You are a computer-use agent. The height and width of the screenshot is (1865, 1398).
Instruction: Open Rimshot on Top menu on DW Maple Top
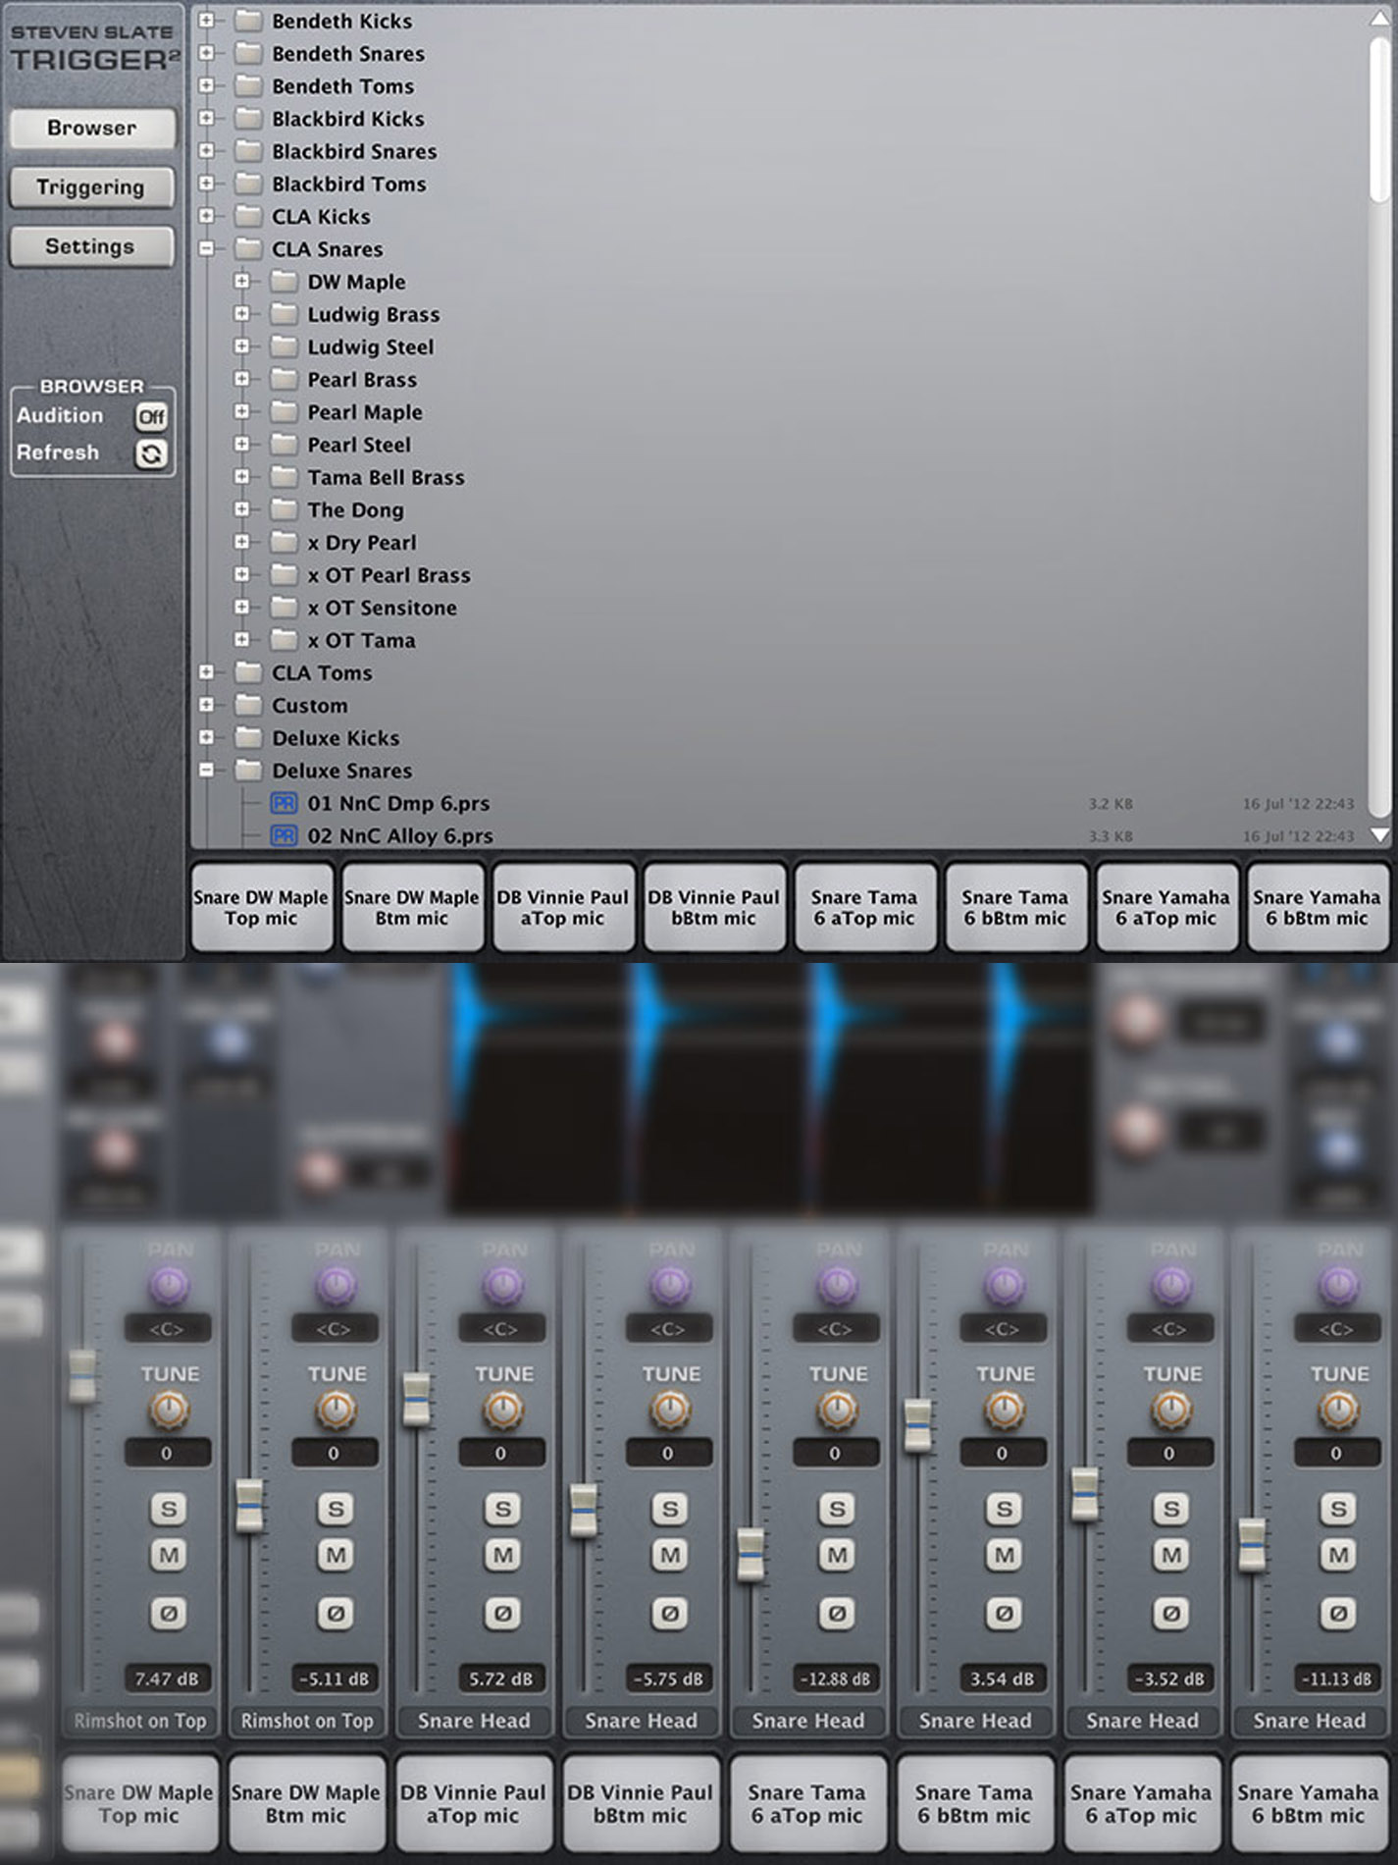pyautogui.click(x=140, y=1721)
